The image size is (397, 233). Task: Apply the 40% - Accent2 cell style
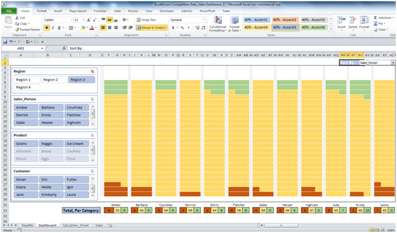pyautogui.click(x=285, y=20)
